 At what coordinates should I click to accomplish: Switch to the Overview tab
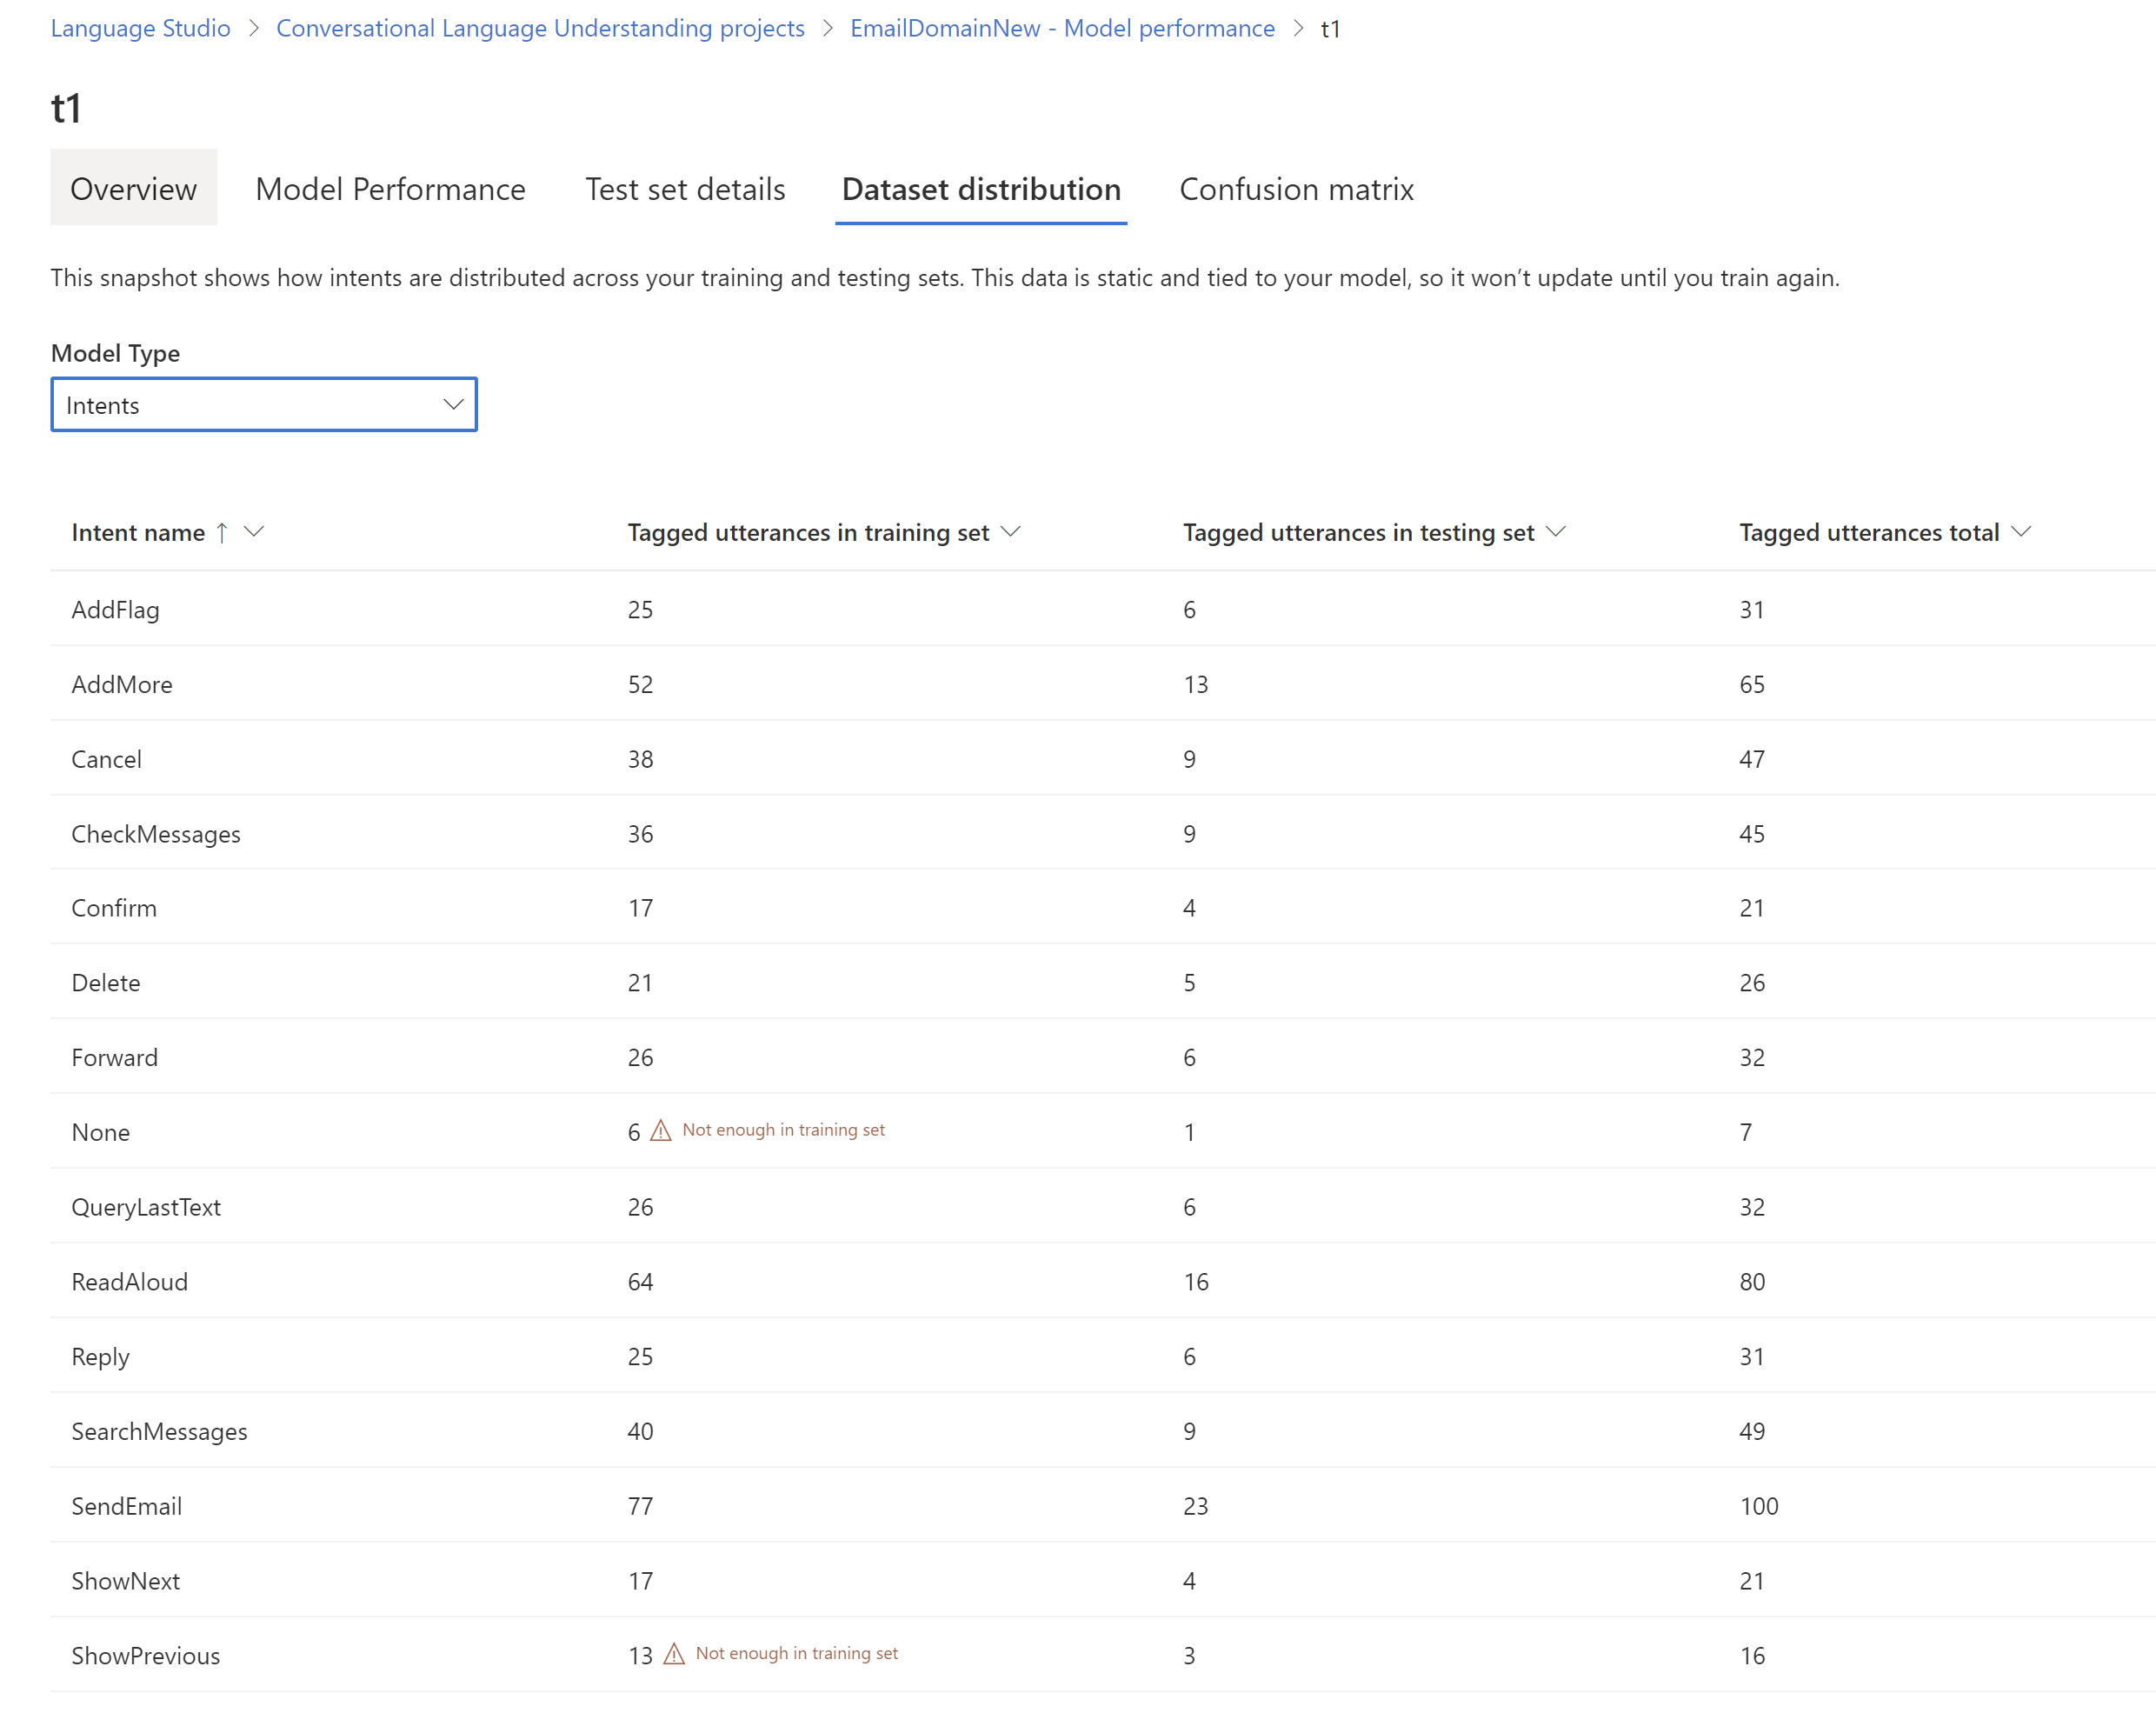(x=133, y=189)
